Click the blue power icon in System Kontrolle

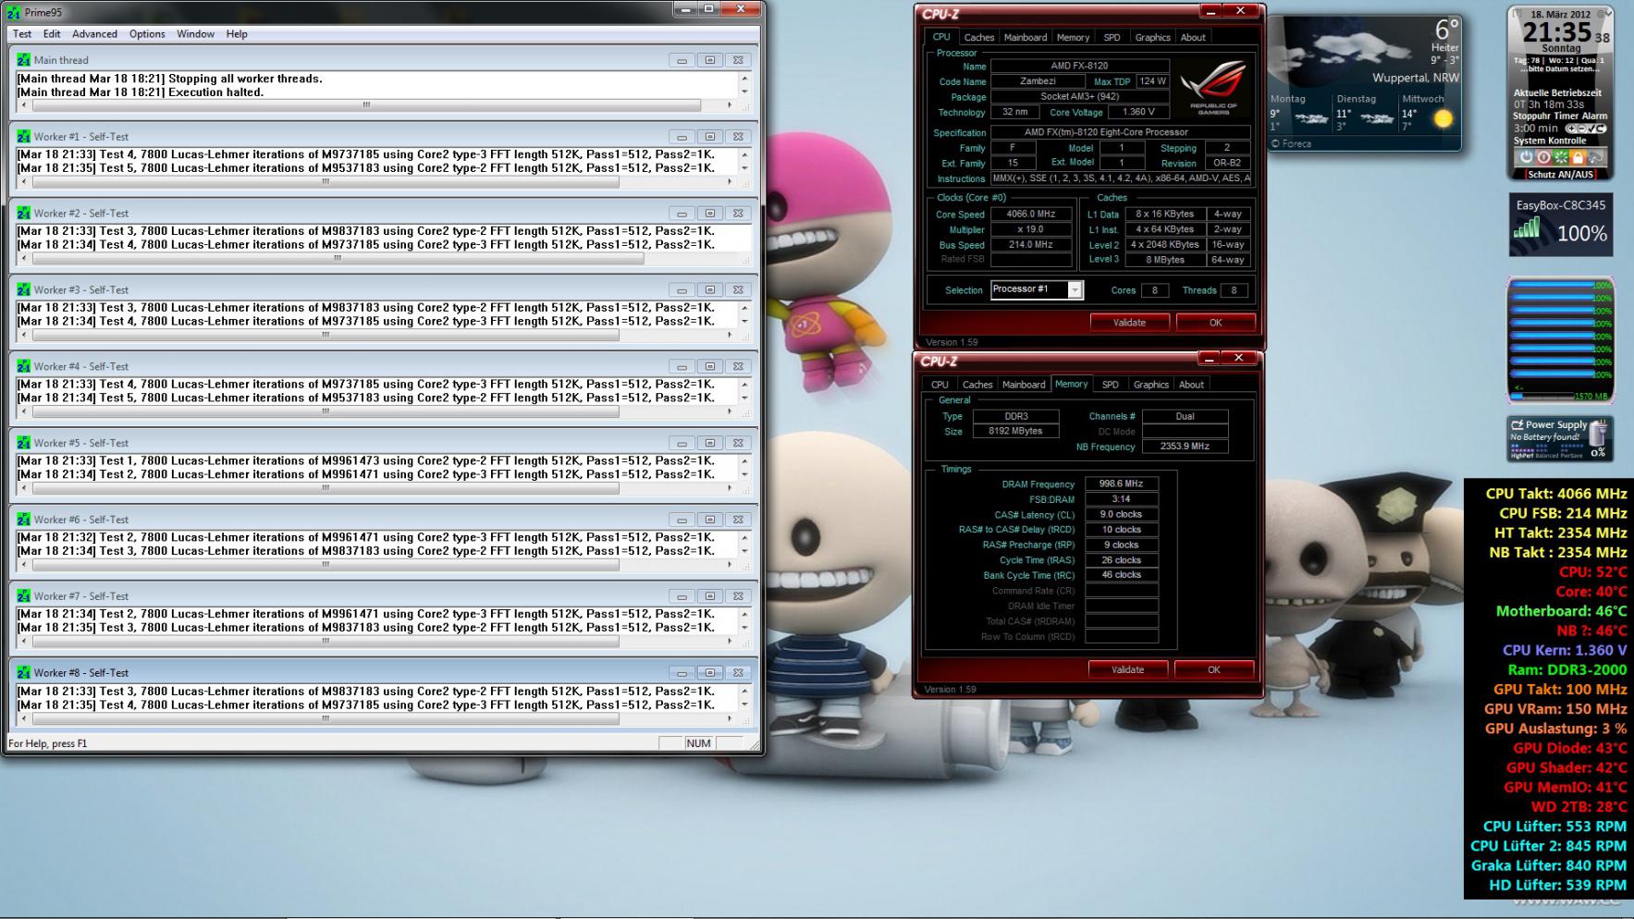(x=1526, y=157)
